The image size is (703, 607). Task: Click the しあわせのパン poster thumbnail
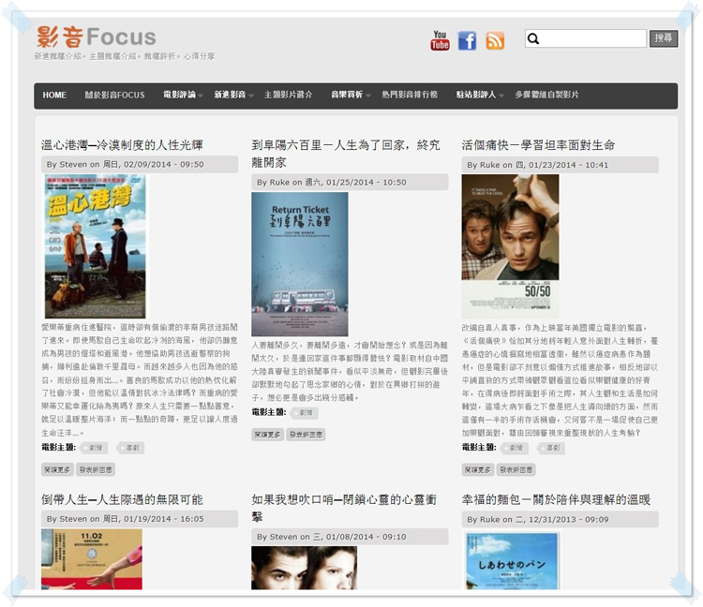point(511,560)
